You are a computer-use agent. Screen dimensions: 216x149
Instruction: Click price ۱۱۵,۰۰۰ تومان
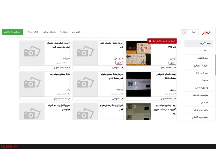(x=168, y=98)
